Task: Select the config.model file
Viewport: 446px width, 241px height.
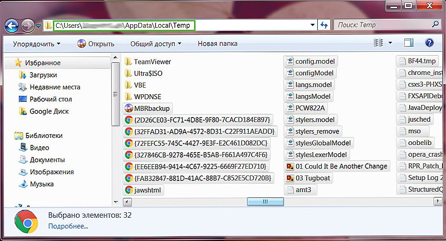Action: click(x=311, y=61)
